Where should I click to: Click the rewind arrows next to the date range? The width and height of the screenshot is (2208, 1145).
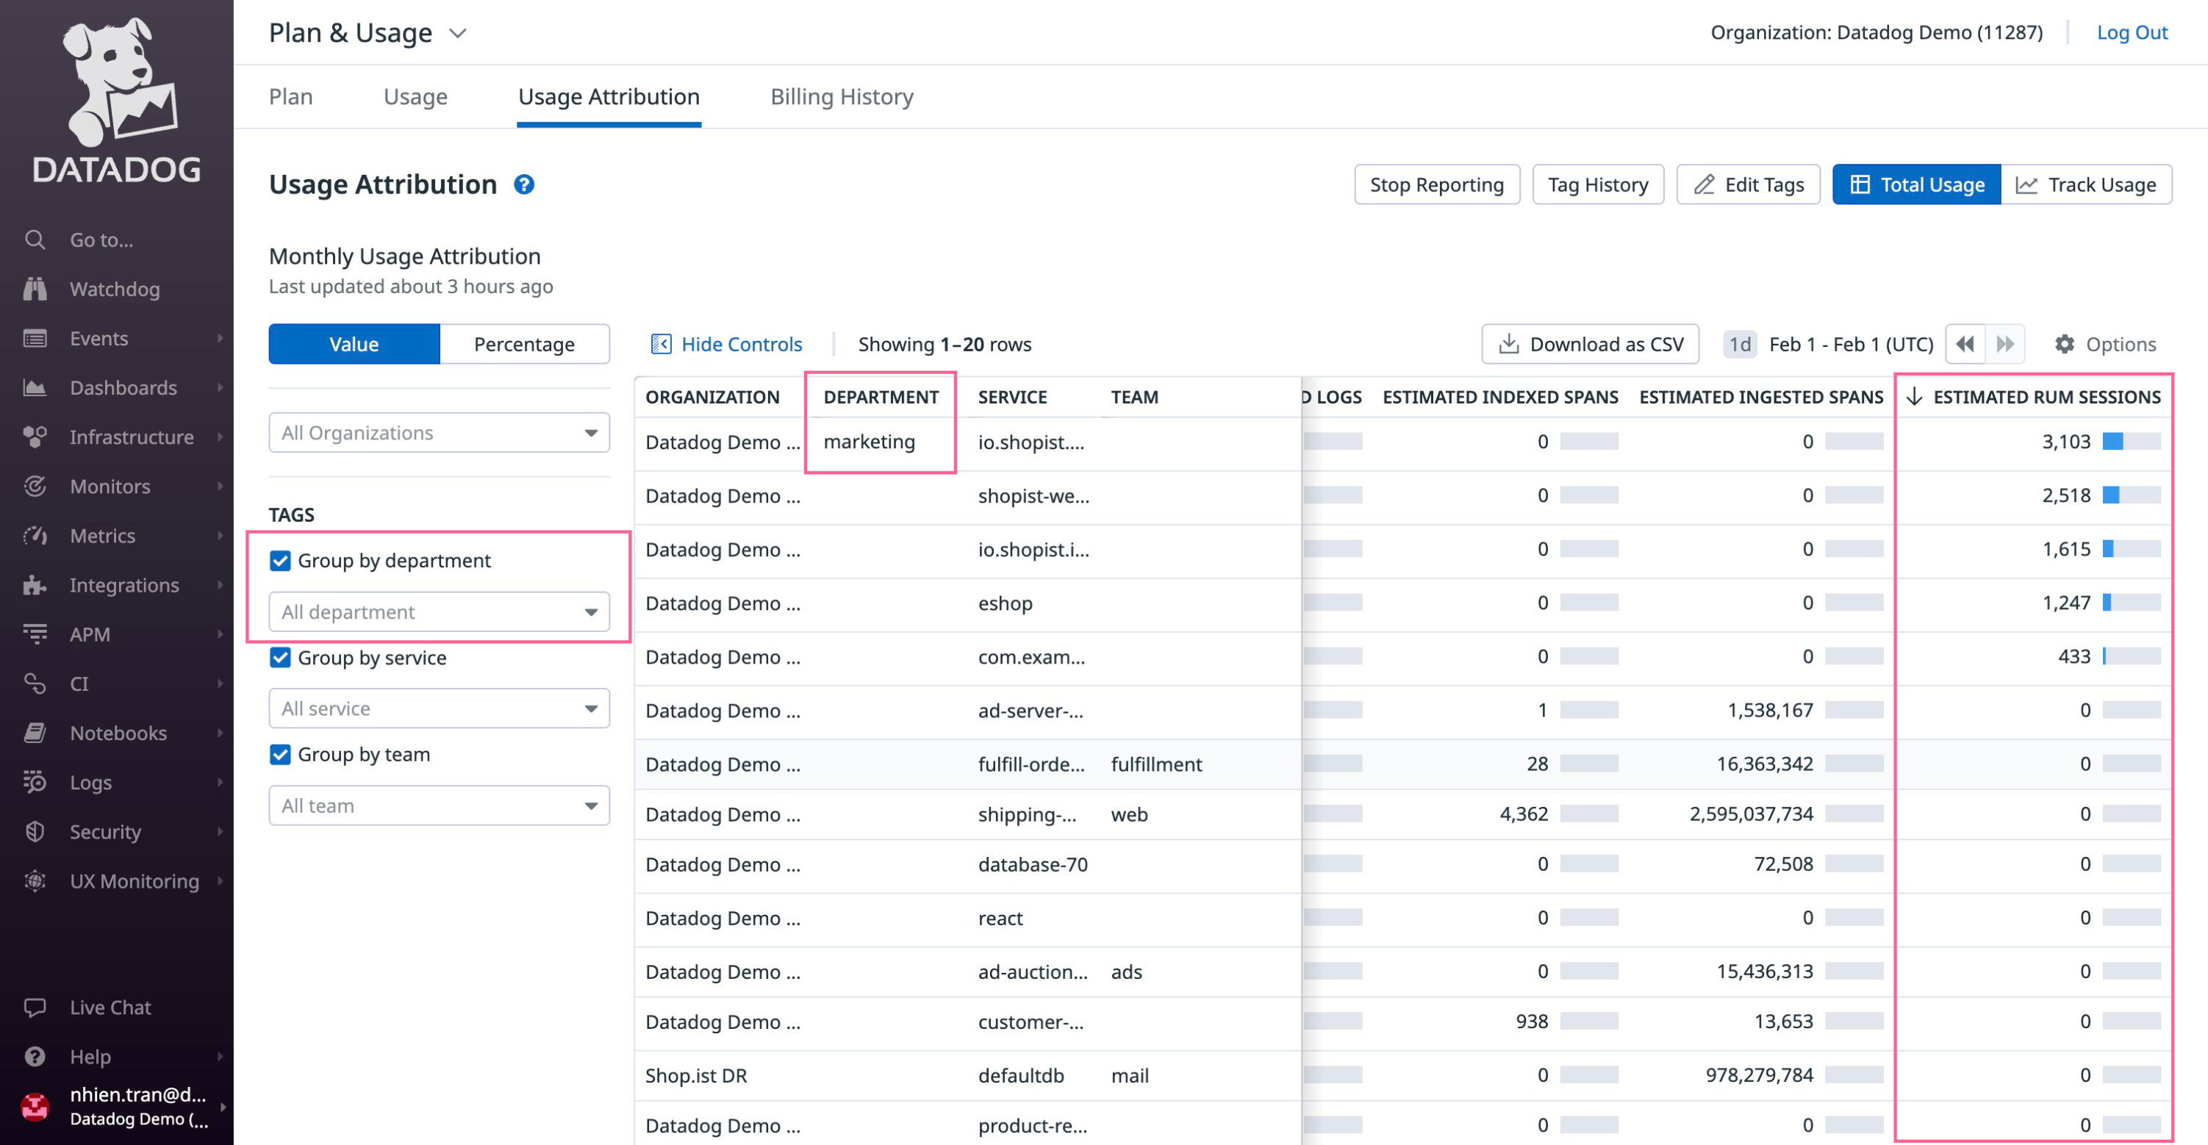click(x=1965, y=344)
